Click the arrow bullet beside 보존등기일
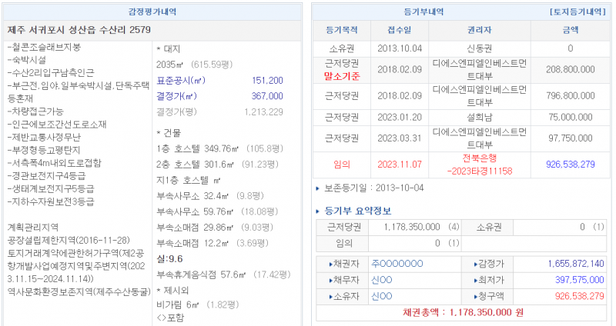 [317, 188]
